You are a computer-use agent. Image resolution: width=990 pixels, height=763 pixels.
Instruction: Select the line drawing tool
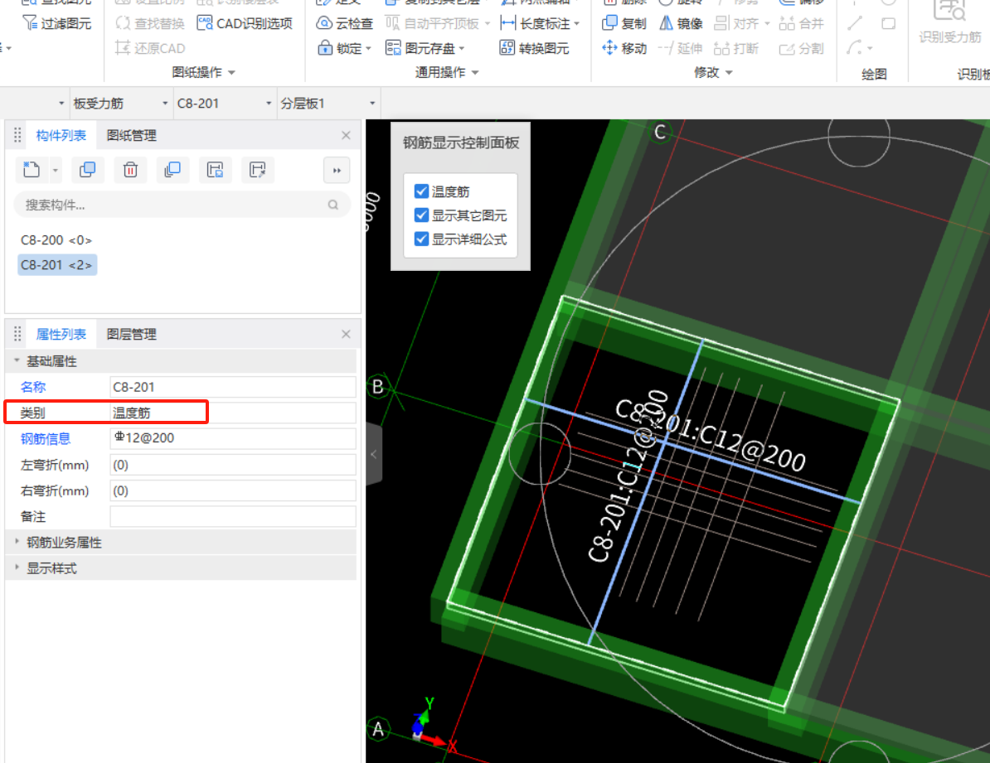pos(855,23)
